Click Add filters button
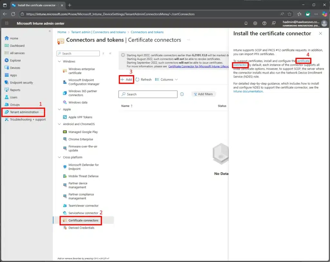 tap(203, 94)
